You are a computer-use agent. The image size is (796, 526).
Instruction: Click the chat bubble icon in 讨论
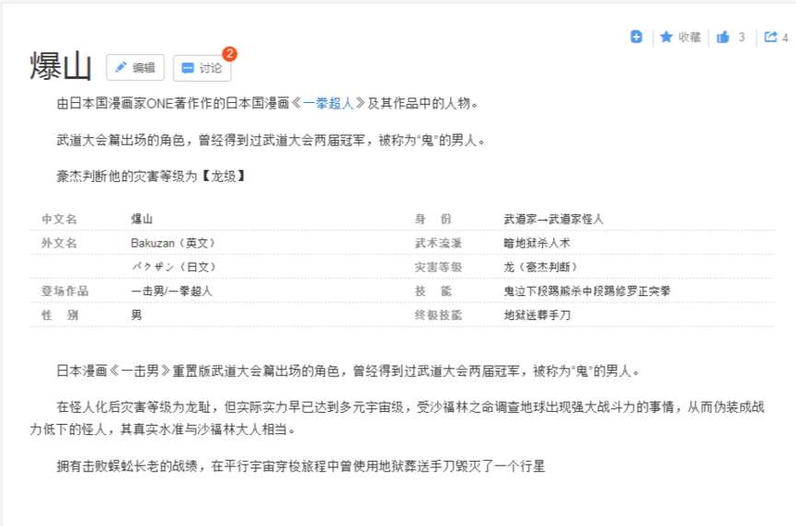click(188, 68)
